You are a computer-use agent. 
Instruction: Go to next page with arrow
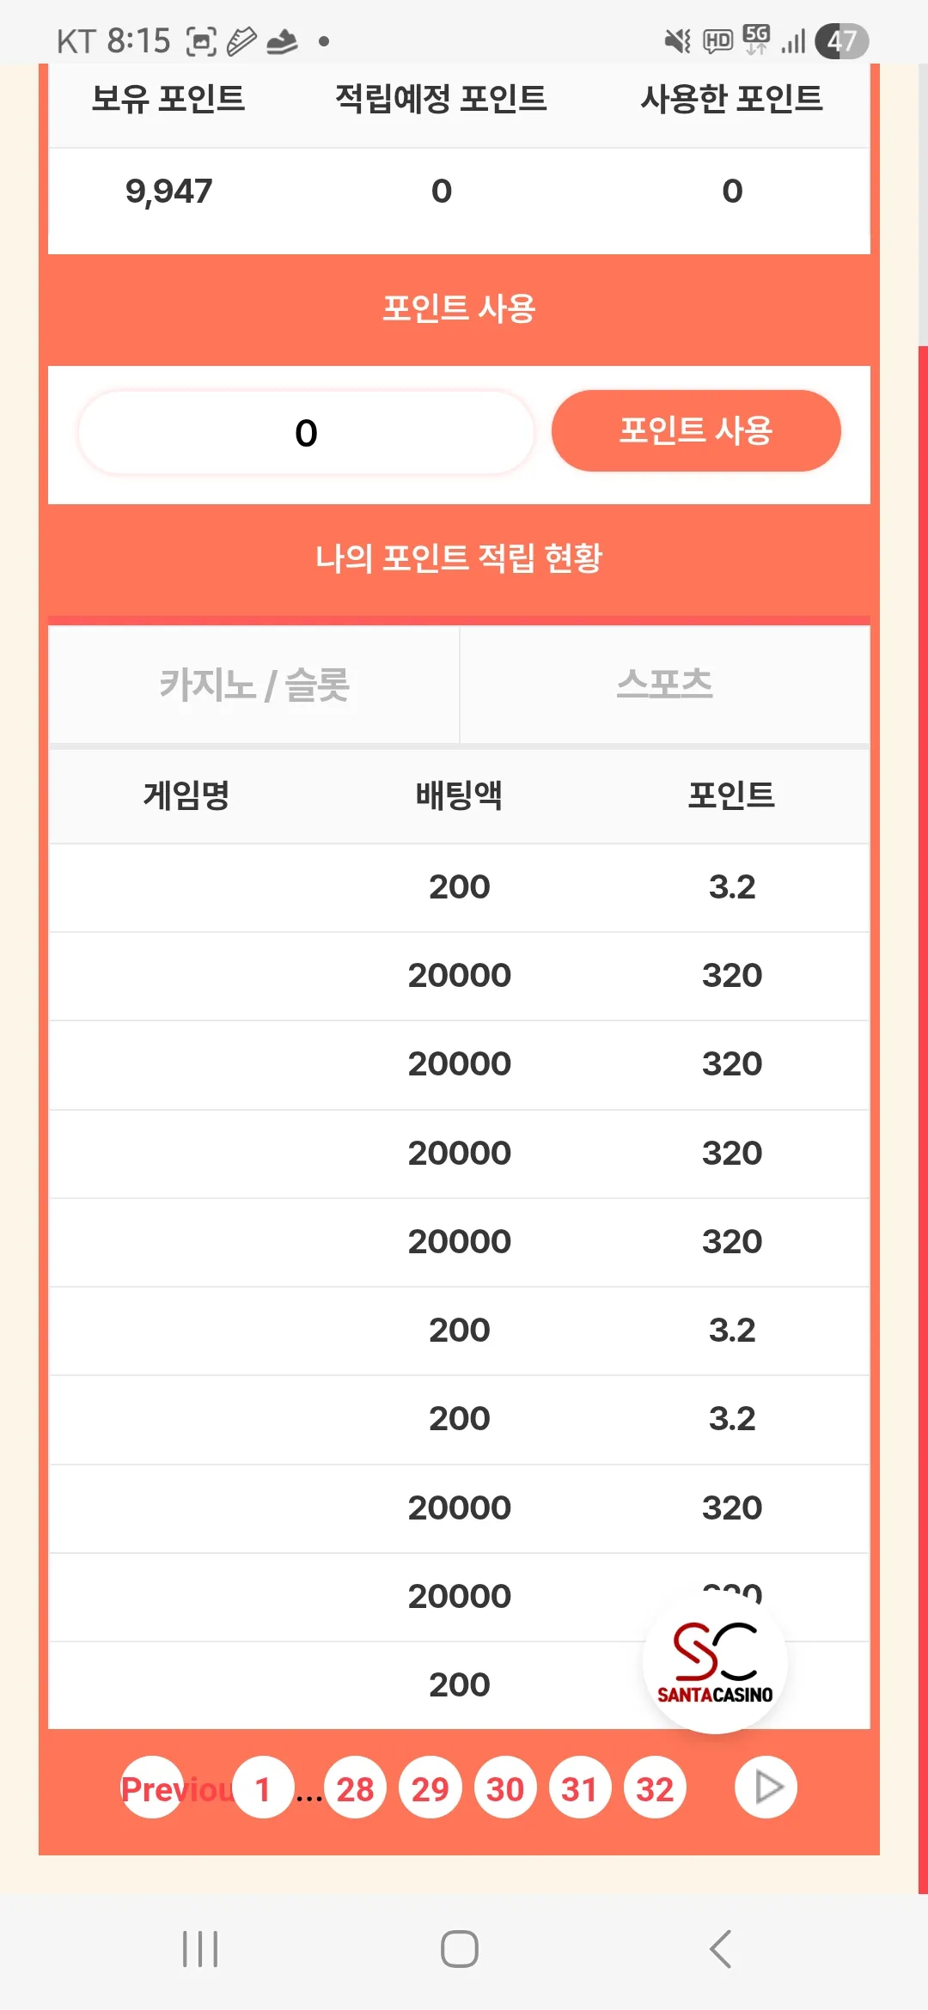coord(766,1788)
